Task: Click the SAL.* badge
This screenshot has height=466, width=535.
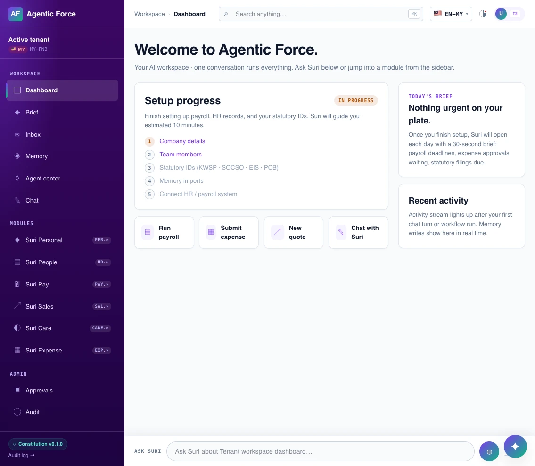Action: pos(102,306)
